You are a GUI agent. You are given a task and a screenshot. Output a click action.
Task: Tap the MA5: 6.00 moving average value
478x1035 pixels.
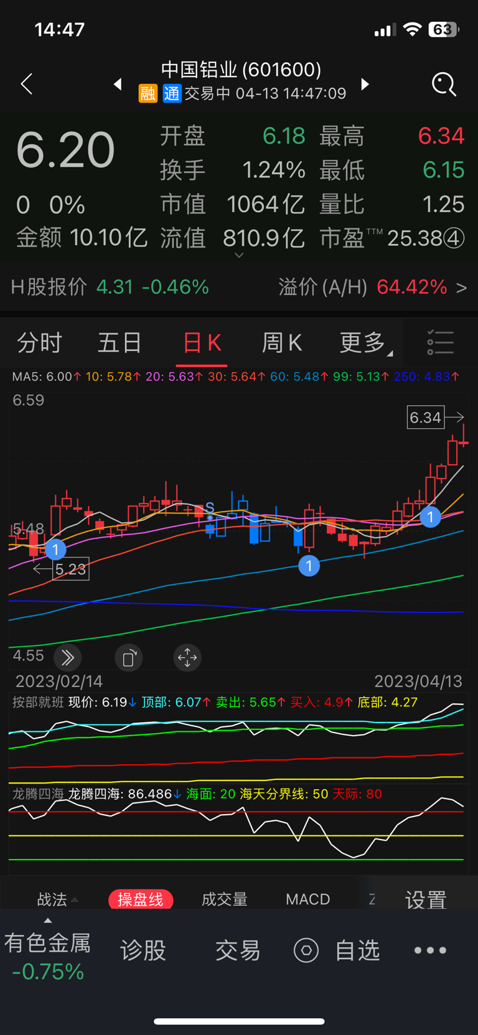(47, 377)
